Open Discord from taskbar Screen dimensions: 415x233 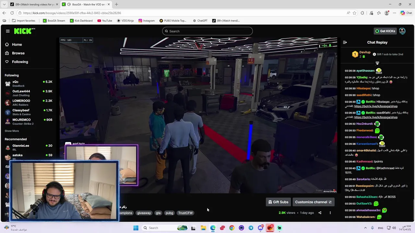coord(260,228)
